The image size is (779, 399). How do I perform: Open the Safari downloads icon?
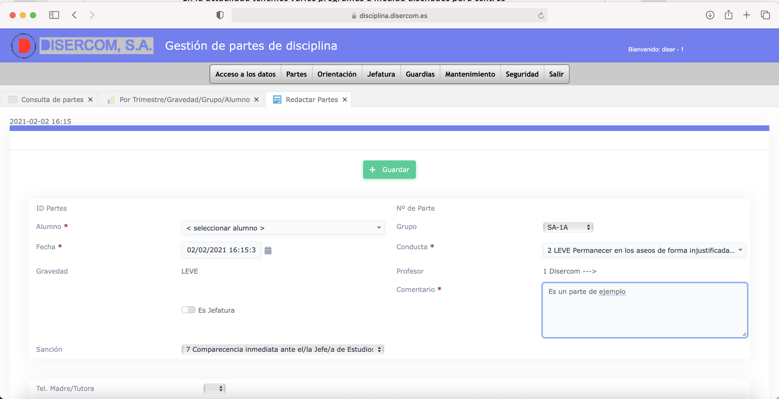[710, 15]
